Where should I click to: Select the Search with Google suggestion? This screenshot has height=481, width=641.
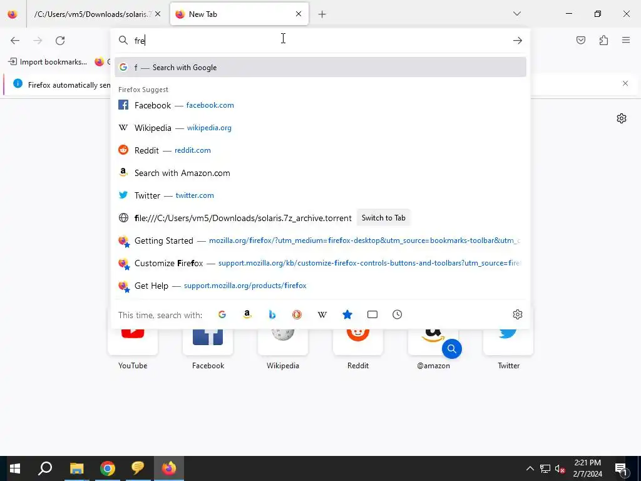[320, 67]
